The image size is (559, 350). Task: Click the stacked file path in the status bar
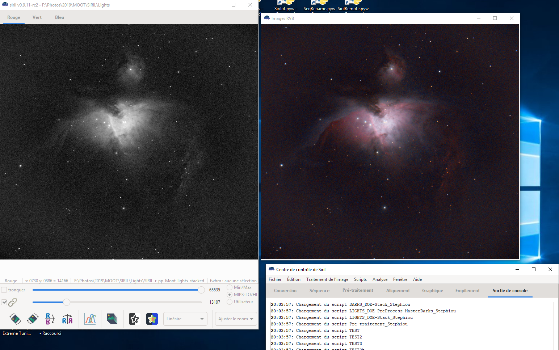(x=139, y=281)
